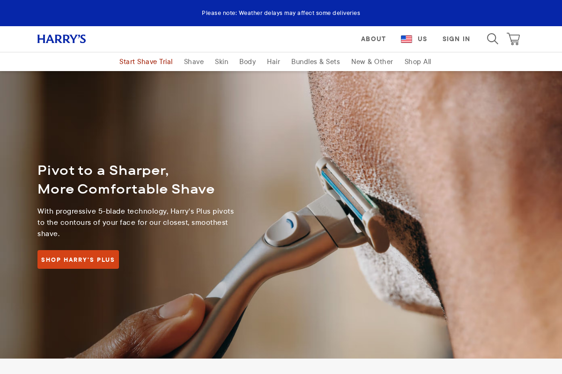Click Sign In in the header
Viewport: 562px width, 374px height.
coord(456,39)
